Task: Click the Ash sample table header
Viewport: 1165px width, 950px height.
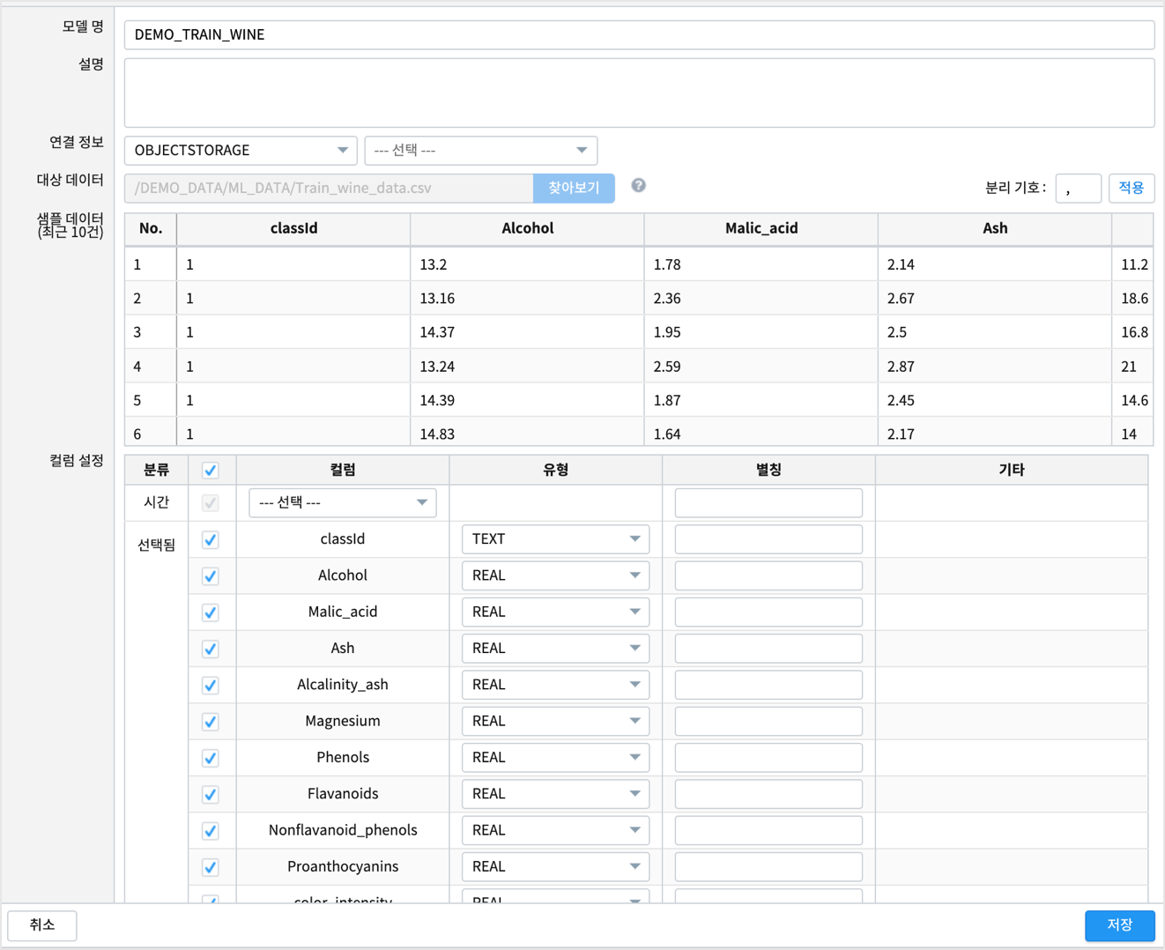Action: point(995,228)
